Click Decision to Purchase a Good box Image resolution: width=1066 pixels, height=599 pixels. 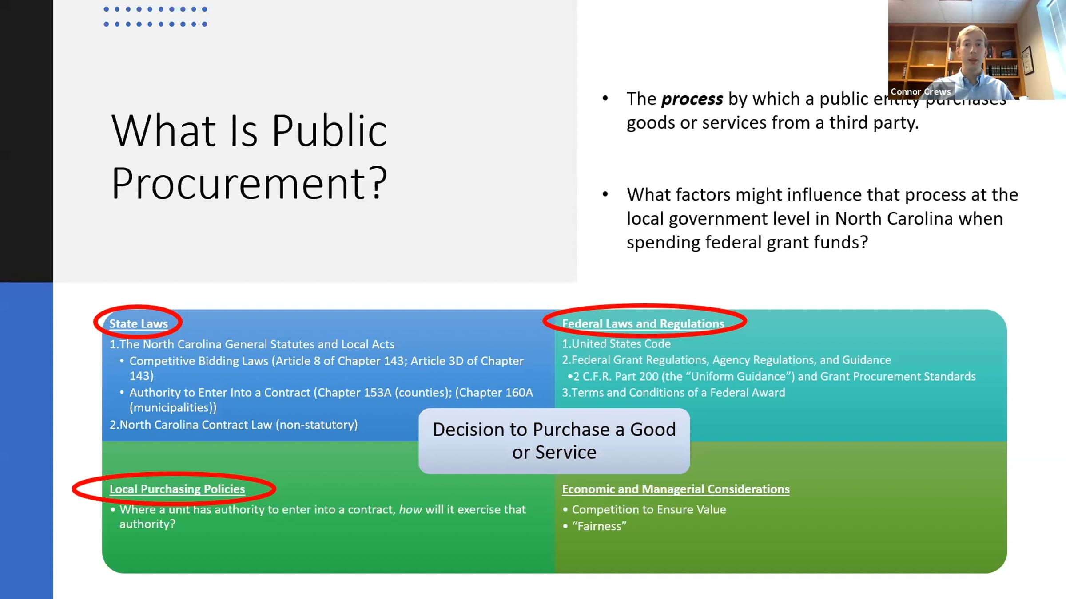click(554, 441)
